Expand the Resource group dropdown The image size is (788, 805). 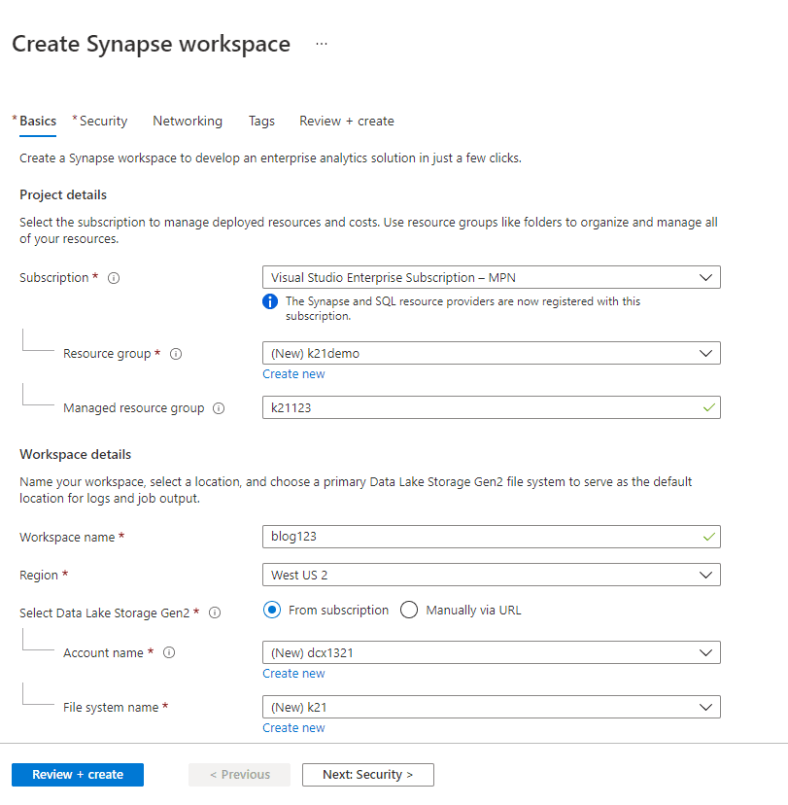click(x=491, y=353)
